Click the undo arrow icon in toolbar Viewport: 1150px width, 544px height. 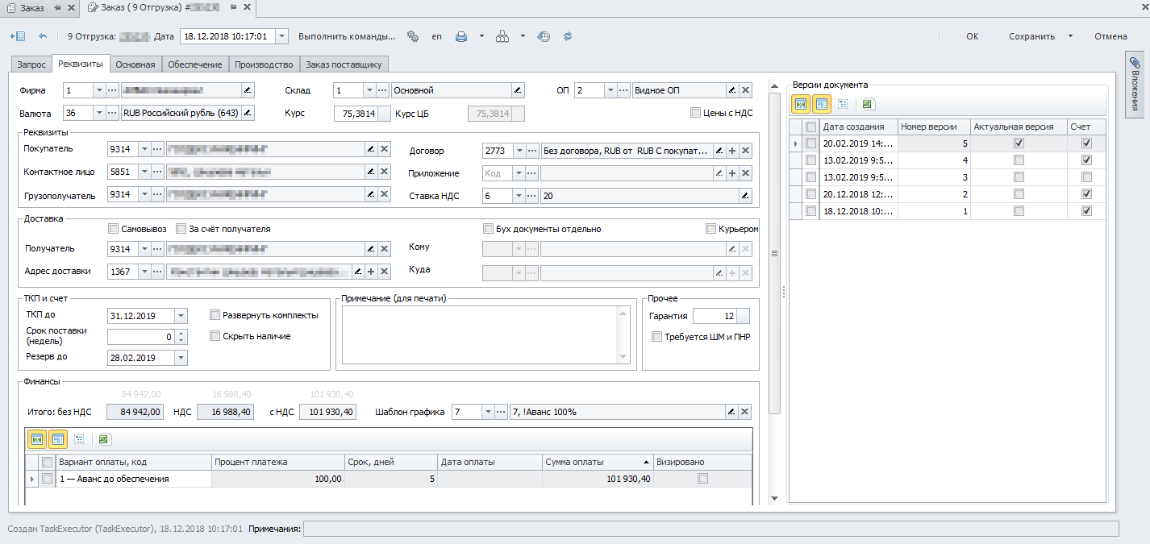[x=43, y=36]
